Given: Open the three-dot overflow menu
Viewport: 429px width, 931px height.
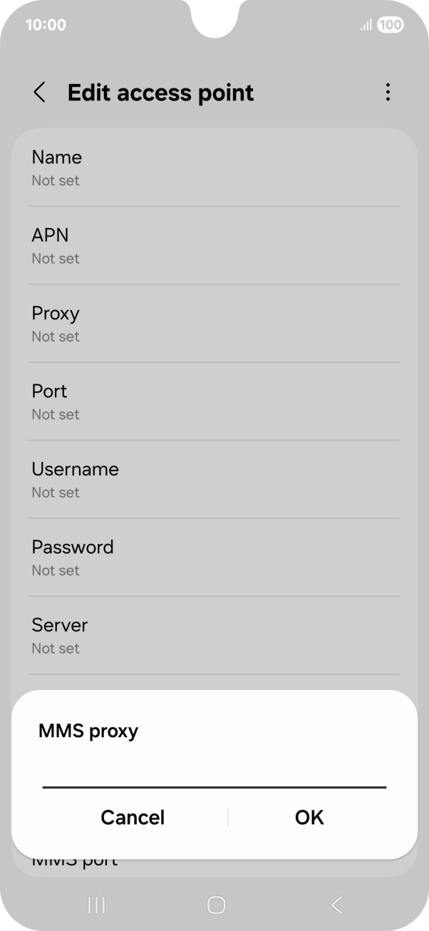Looking at the screenshot, I should 388,92.
